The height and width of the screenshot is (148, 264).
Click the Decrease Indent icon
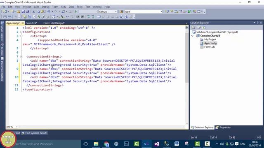pyautogui.click(x=78, y=17)
